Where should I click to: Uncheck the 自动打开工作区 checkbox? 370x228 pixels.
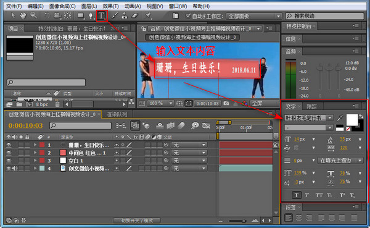(x=188, y=16)
